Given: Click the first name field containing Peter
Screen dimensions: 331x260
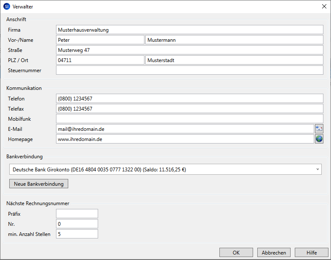Looking at the screenshot, I should pos(100,40).
